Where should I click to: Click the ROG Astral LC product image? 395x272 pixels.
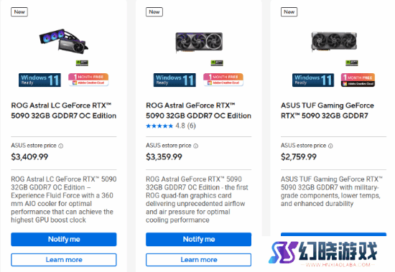[63, 42]
